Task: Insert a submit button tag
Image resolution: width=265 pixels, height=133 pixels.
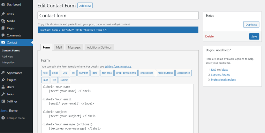Action: tap(65, 80)
